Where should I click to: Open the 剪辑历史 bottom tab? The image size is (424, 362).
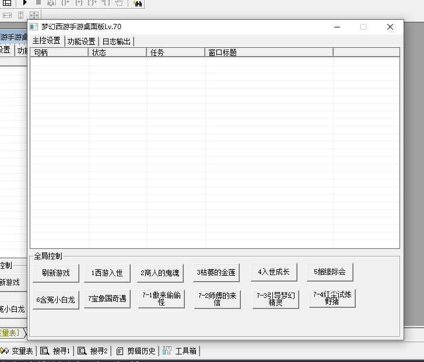[136, 351]
